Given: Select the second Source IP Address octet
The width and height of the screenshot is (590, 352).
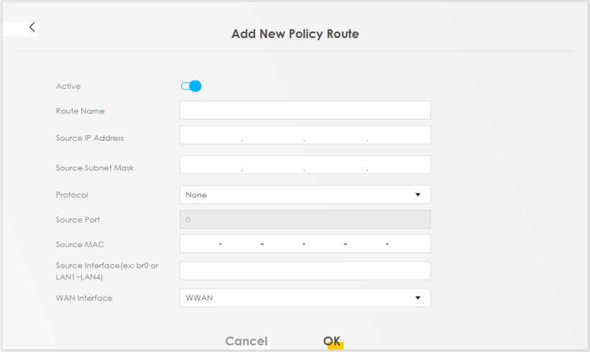Looking at the screenshot, I should [273, 136].
